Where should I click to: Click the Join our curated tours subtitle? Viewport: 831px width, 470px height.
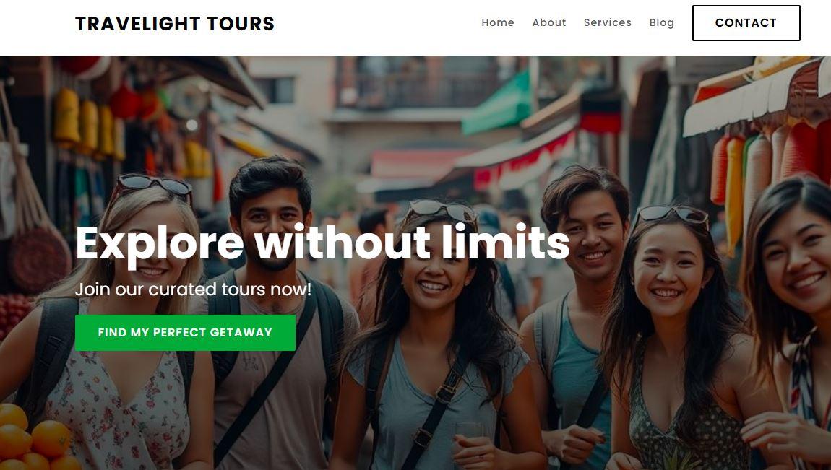[x=193, y=290]
